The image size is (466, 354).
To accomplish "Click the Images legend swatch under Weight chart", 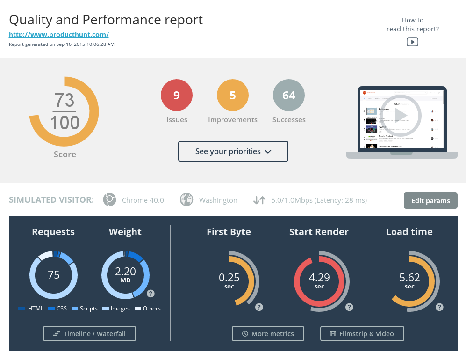I will (106, 308).
